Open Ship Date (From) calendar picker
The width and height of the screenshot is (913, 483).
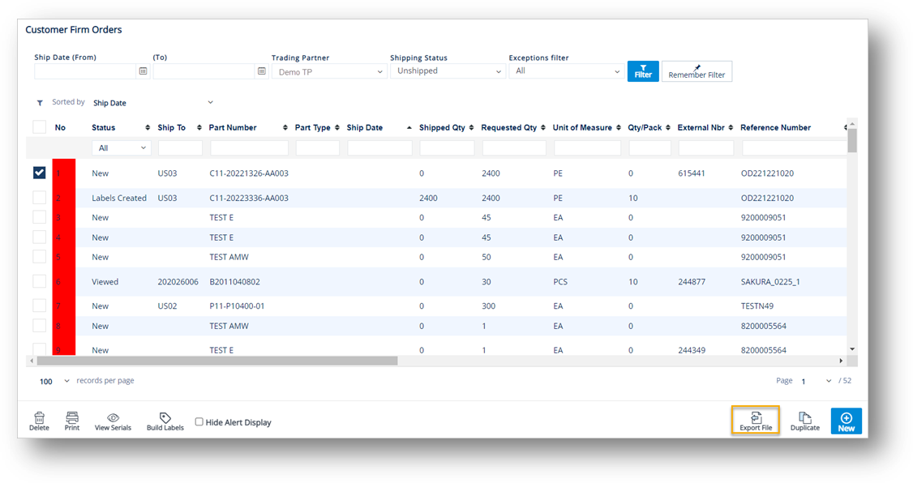(144, 71)
